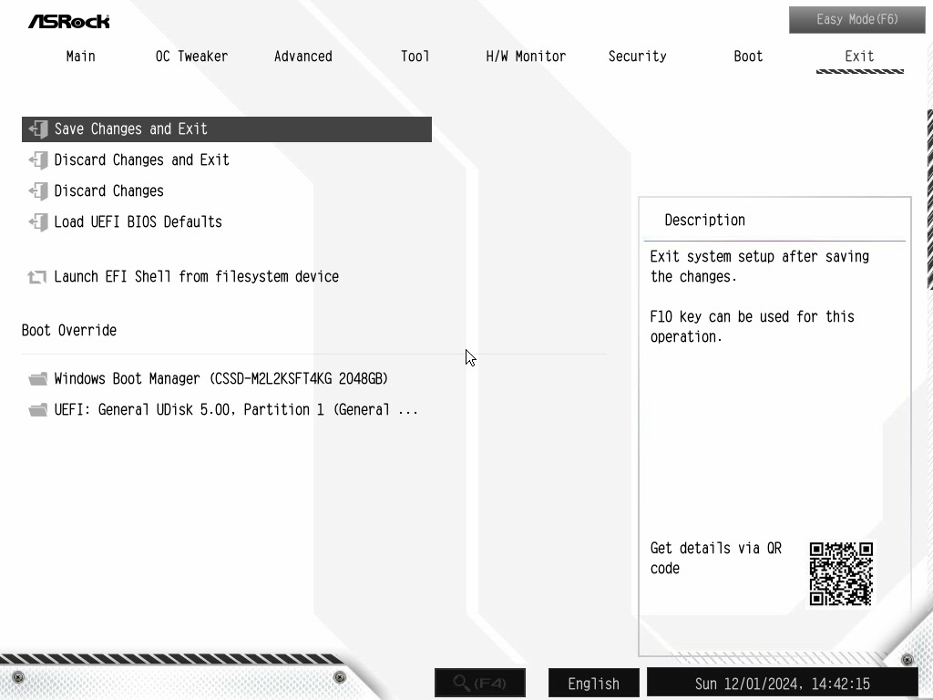The height and width of the screenshot is (700, 933).
Task: Go to the Advanced tab
Action: [x=302, y=57]
